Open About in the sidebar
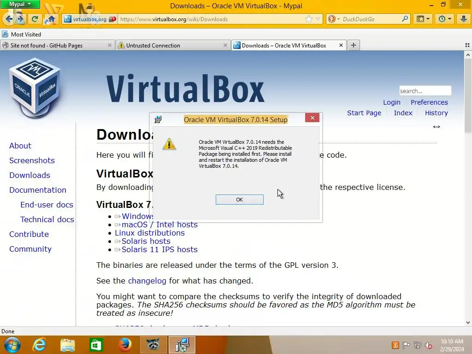This screenshot has width=472, height=354. click(x=20, y=146)
